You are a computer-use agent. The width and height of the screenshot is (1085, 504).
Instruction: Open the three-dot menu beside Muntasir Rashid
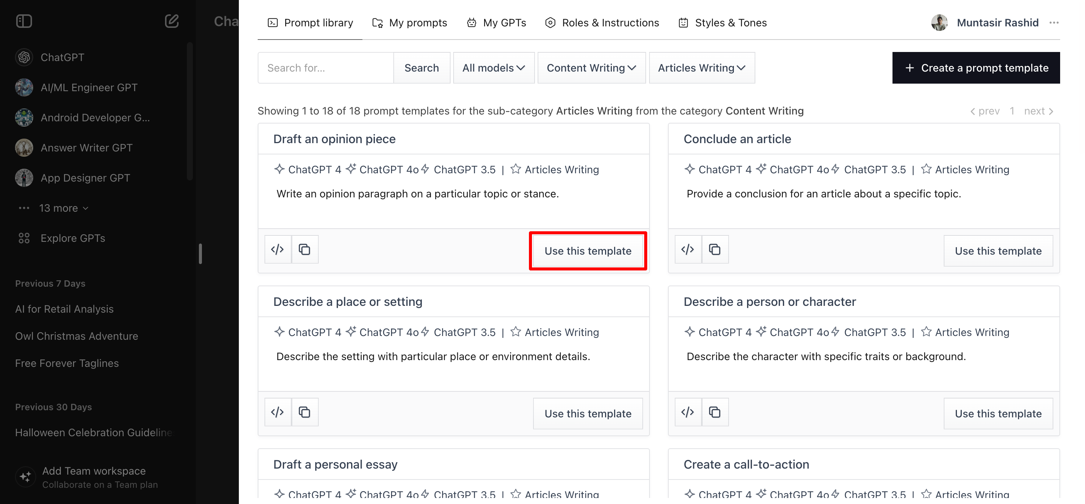1054,23
